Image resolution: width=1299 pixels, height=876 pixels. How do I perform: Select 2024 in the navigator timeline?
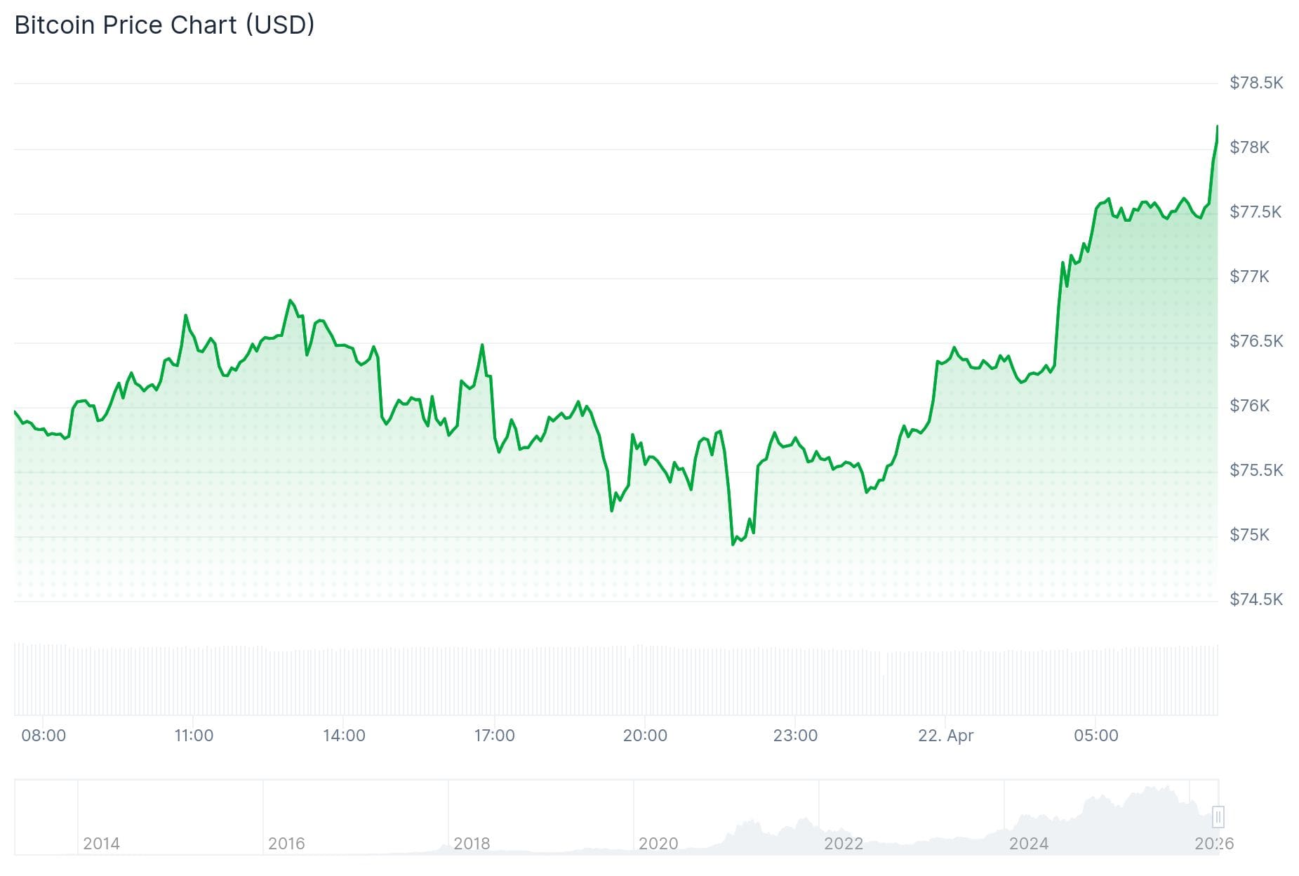tap(1028, 844)
